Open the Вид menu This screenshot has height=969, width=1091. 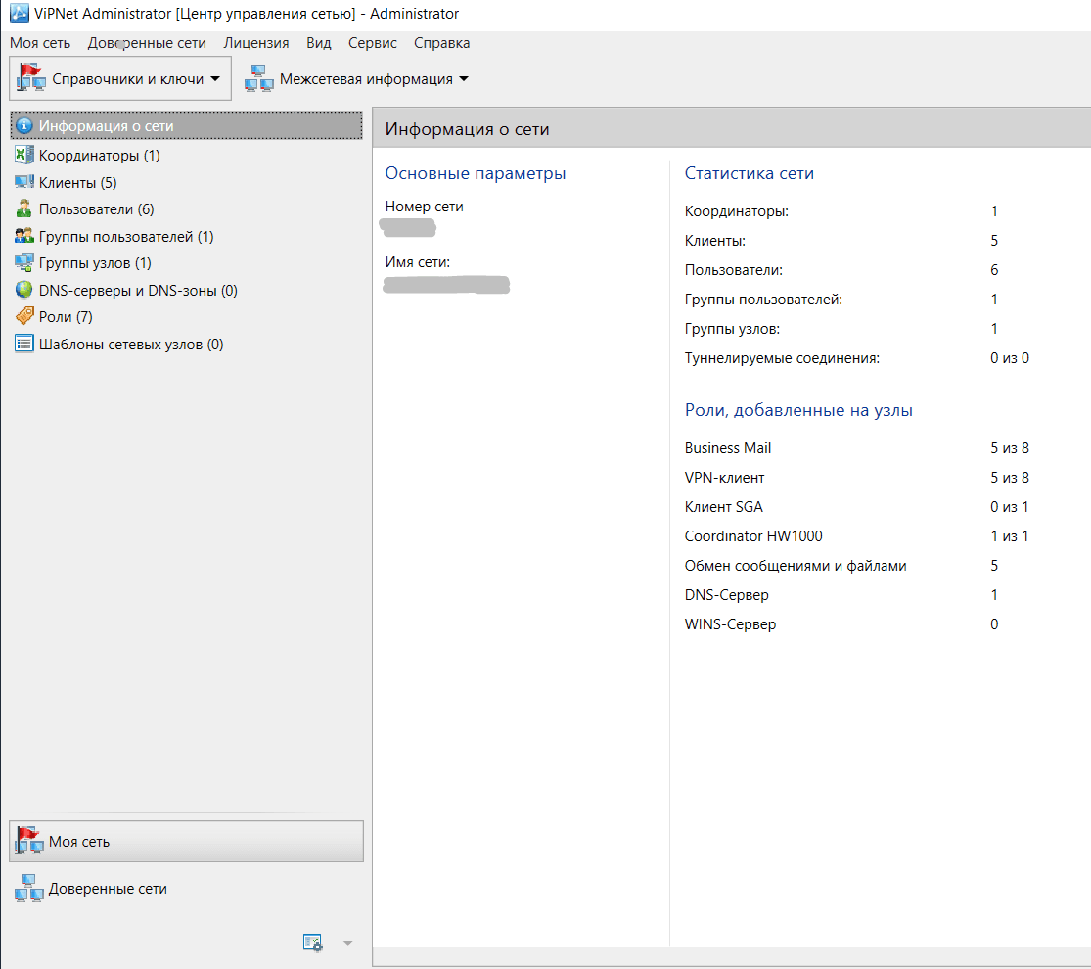318,43
